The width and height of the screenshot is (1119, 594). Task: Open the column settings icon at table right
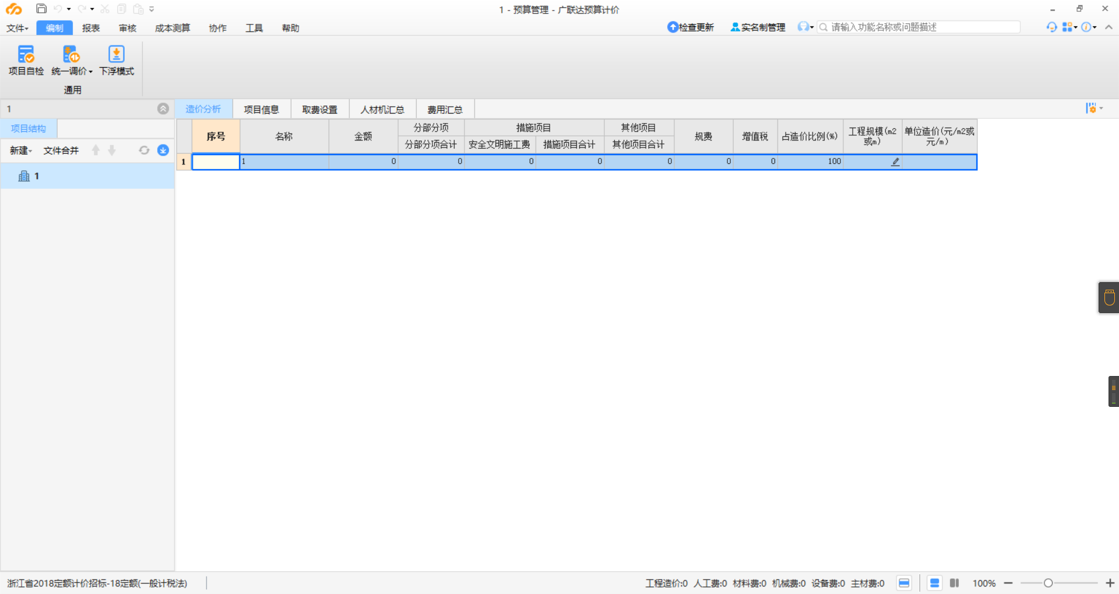[x=1094, y=108]
